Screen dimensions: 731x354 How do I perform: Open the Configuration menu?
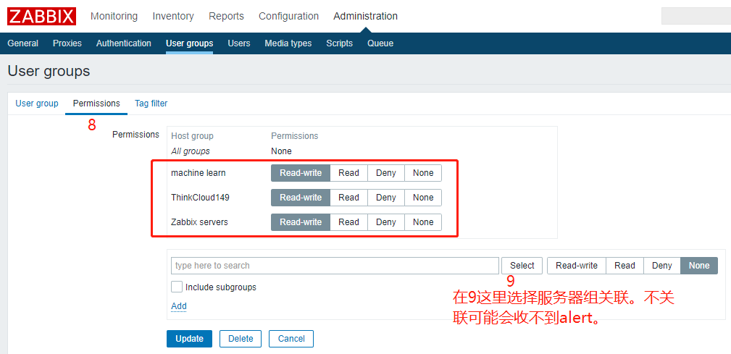click(x=288, y=17)
